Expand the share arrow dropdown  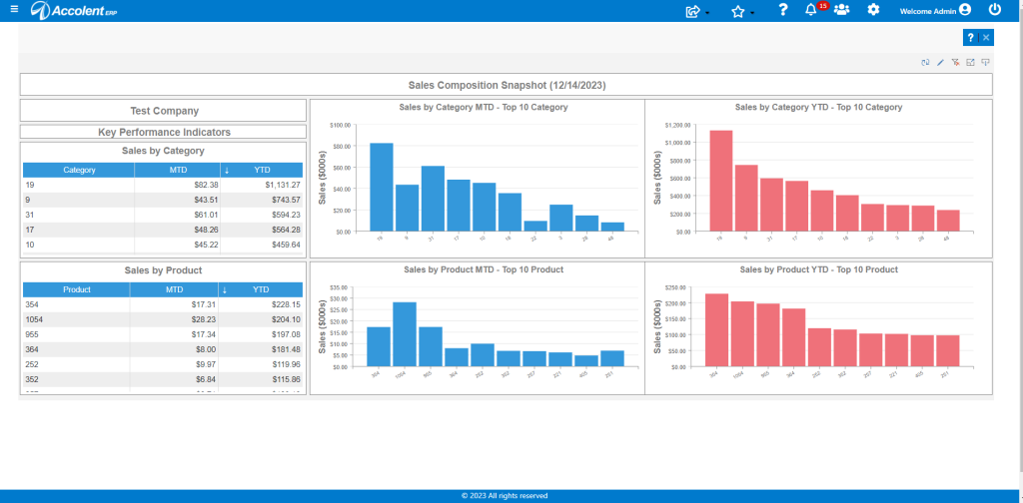coord(696,11)
